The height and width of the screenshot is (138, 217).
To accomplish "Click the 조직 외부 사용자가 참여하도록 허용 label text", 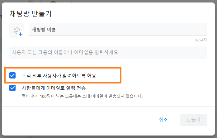I will coord(59,76).
